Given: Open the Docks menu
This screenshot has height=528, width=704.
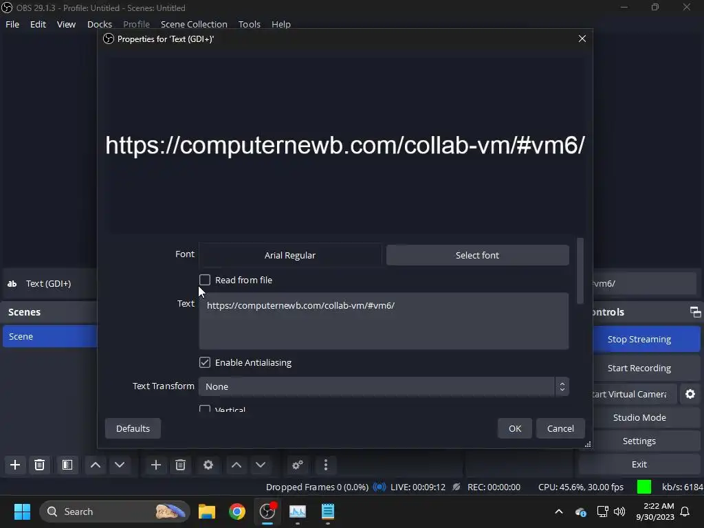Looking at the screenshot, I should [99, 24].
